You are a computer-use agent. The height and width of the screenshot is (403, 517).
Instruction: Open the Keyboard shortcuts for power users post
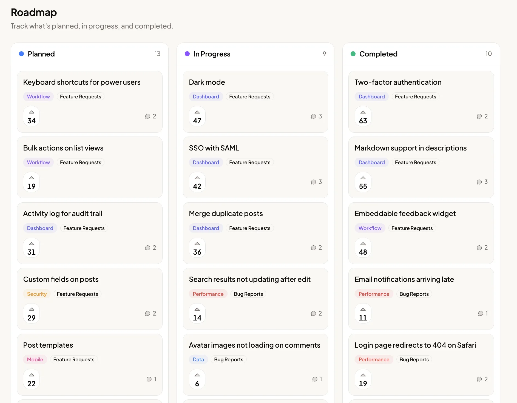[82, 82]
